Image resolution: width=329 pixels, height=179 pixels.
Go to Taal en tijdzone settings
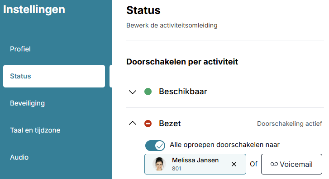(35, 130)
